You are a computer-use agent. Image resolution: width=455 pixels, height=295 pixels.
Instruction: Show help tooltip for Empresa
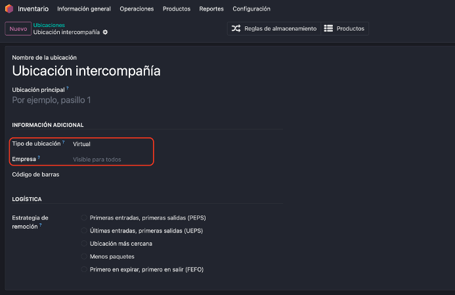[39, 158]
